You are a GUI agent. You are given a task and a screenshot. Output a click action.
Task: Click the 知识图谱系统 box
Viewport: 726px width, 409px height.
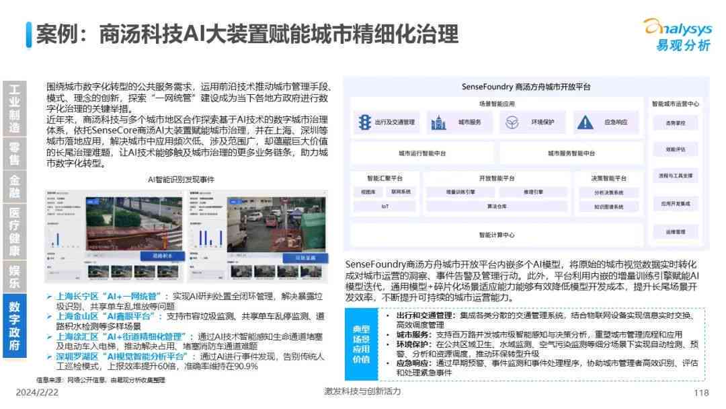pos(609,207)
